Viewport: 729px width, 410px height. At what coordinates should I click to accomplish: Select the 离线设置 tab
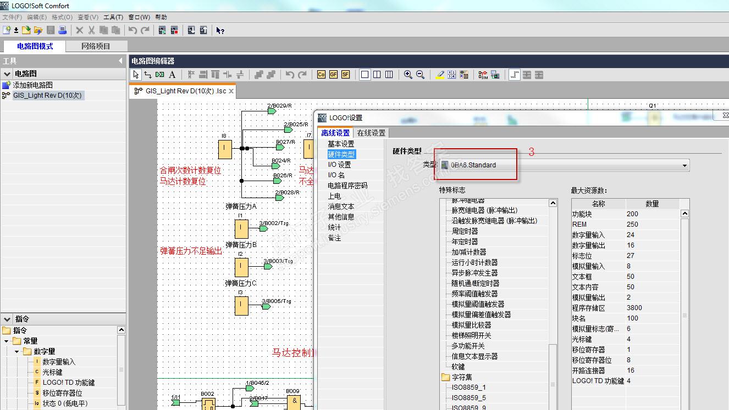tap(335, 133)
